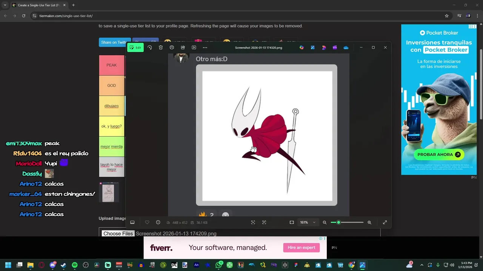Click Photos file name Screenshot 2026-01-13 174320.png
The width and height of the screenshot is (483, 271).
click(x=258, y=48)
